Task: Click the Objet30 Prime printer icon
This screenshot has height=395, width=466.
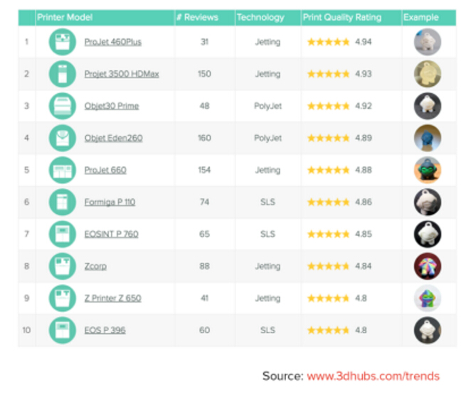Action: click(x=63, y=106)
